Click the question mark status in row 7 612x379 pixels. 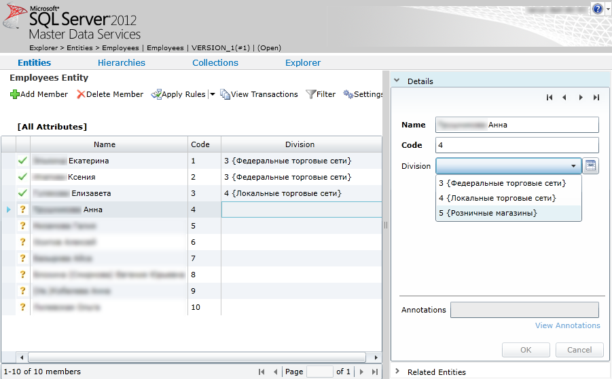(22, 258)
